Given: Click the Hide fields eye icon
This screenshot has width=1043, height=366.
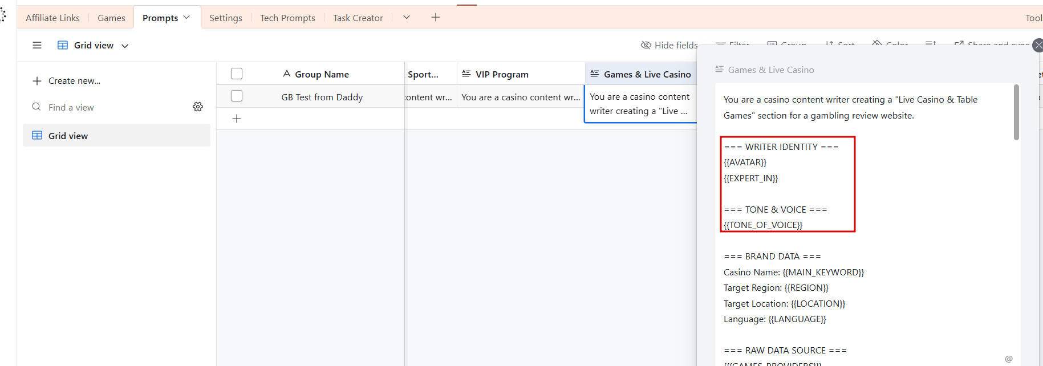Looking at the screenshot, I should click(646, 45).
